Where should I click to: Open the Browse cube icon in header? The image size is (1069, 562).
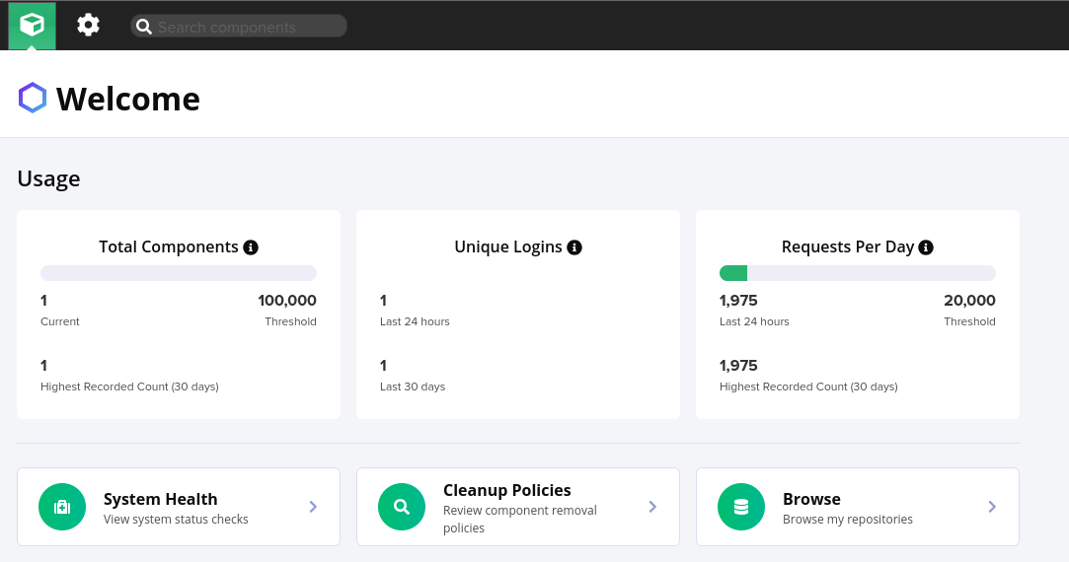tap(32, 26)
